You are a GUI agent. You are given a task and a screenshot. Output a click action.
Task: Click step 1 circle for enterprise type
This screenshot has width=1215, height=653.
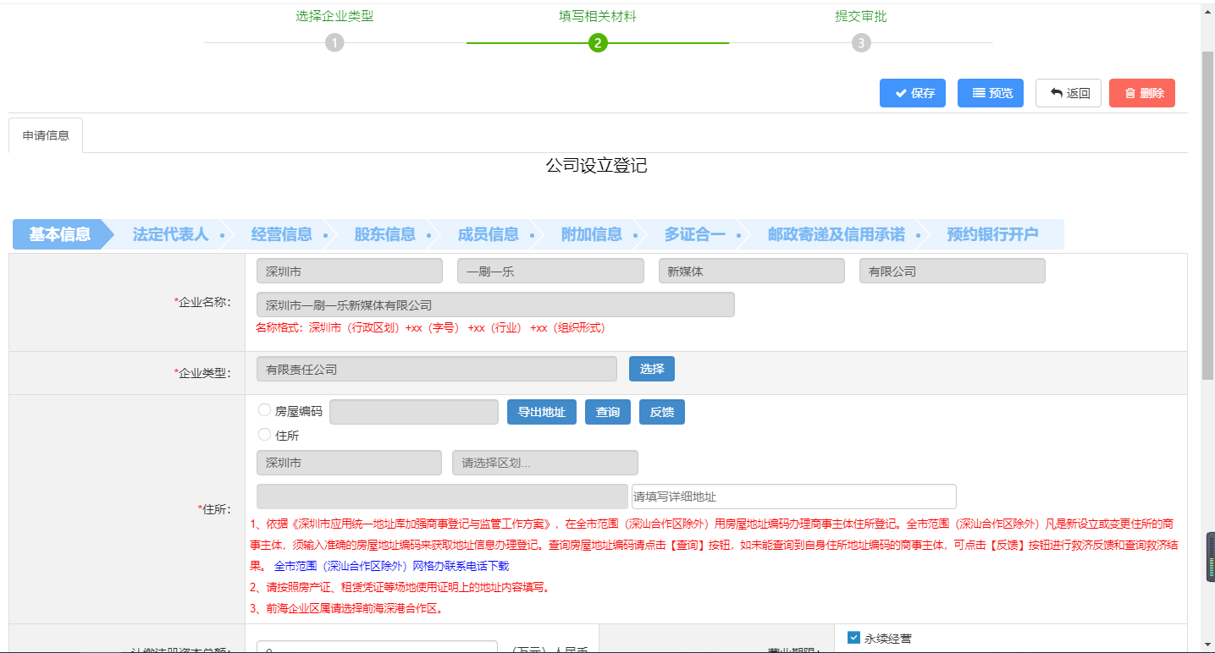click(334, 43)
